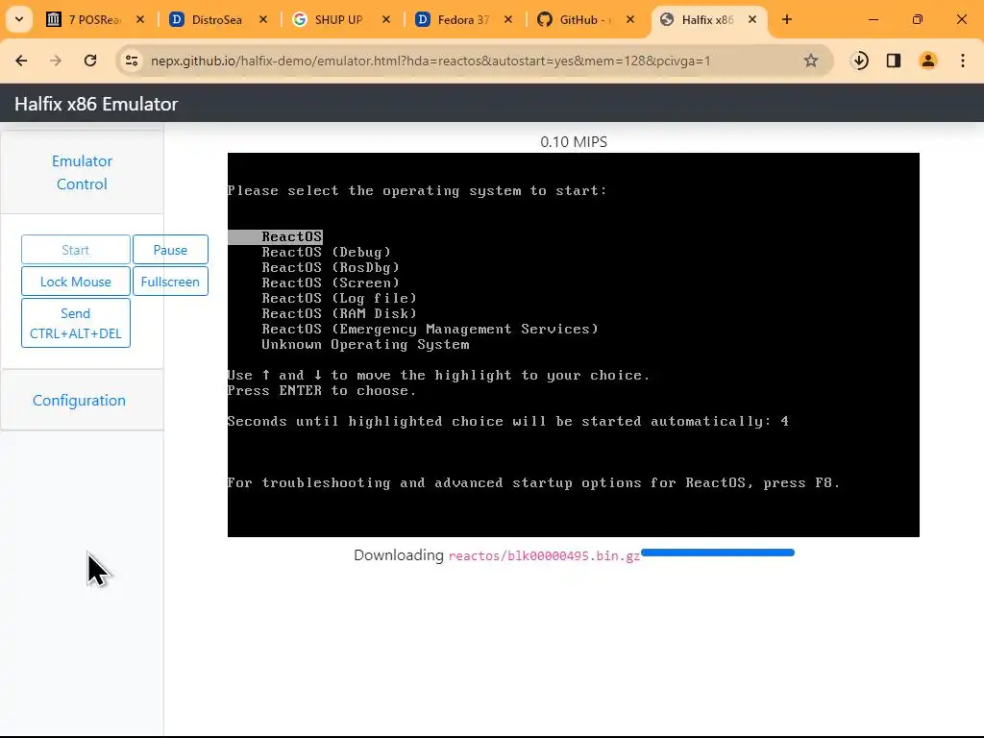Screen dimensions: 984x738
Task: Click ReactOS (Emergency Management Services) entry
Action: point(430,329)
